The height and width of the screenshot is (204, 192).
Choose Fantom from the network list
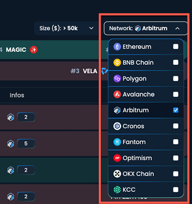coord(146,142)
